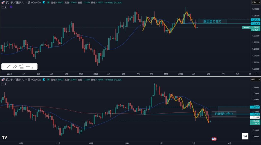Select the 日足戻り売り annotation box
Viewport: 261px width, 145px height.
(x=224, y=114)
